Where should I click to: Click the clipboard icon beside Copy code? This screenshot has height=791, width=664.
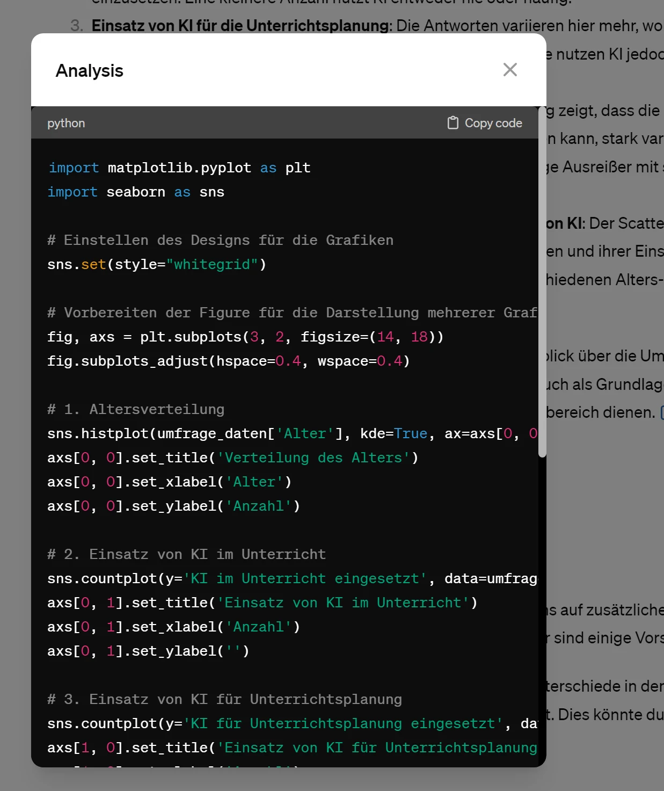(453, 123)
